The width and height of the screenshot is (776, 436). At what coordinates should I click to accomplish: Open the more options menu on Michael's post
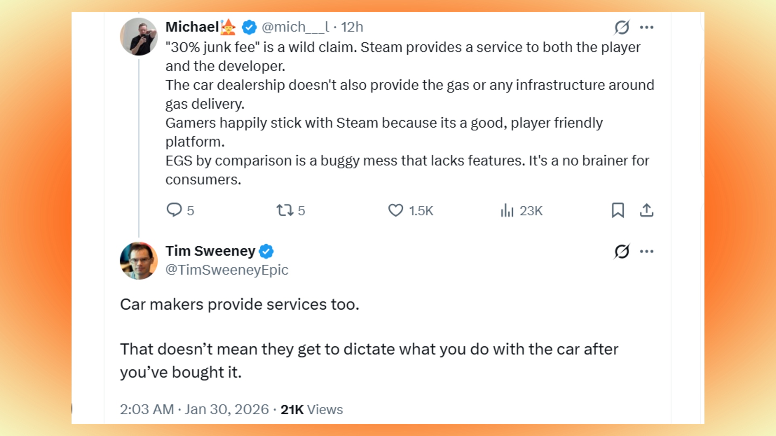(x=647, y=27)
